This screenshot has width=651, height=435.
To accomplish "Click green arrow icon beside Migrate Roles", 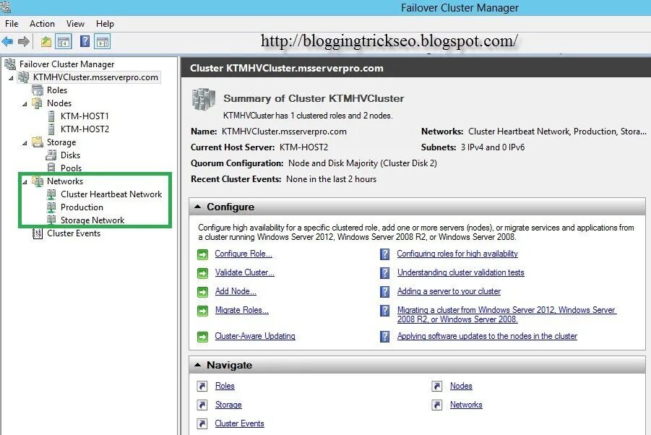I will coord(202,311).
